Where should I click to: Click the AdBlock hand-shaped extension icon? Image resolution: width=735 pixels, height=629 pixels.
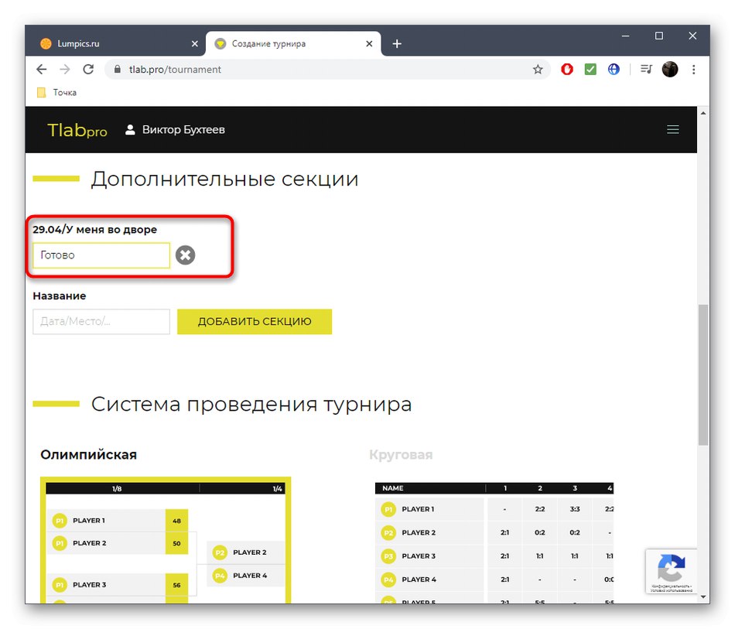[566, 69]
